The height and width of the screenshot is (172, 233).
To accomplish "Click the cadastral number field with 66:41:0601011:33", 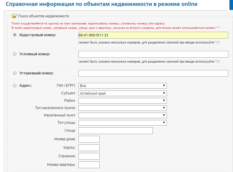I will [153, 35].
